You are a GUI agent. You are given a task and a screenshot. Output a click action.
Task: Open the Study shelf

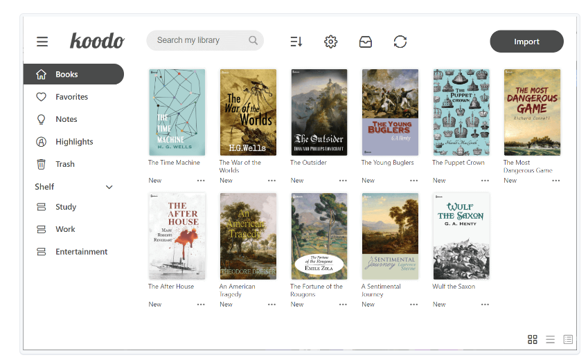pos(66,207)
